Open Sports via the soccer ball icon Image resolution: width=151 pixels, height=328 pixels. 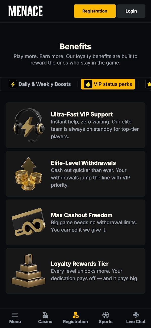coord(105,315)
